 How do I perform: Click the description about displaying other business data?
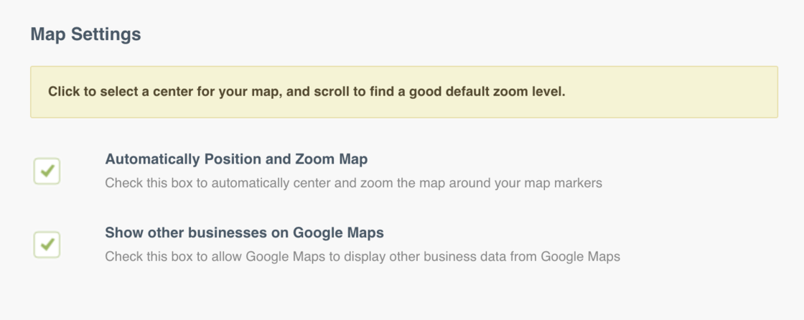click(x=362, y=256)
